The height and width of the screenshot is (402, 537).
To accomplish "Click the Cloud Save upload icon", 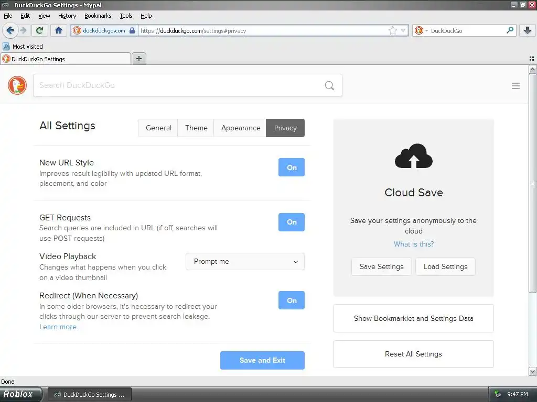I will (x=413, y=156).
